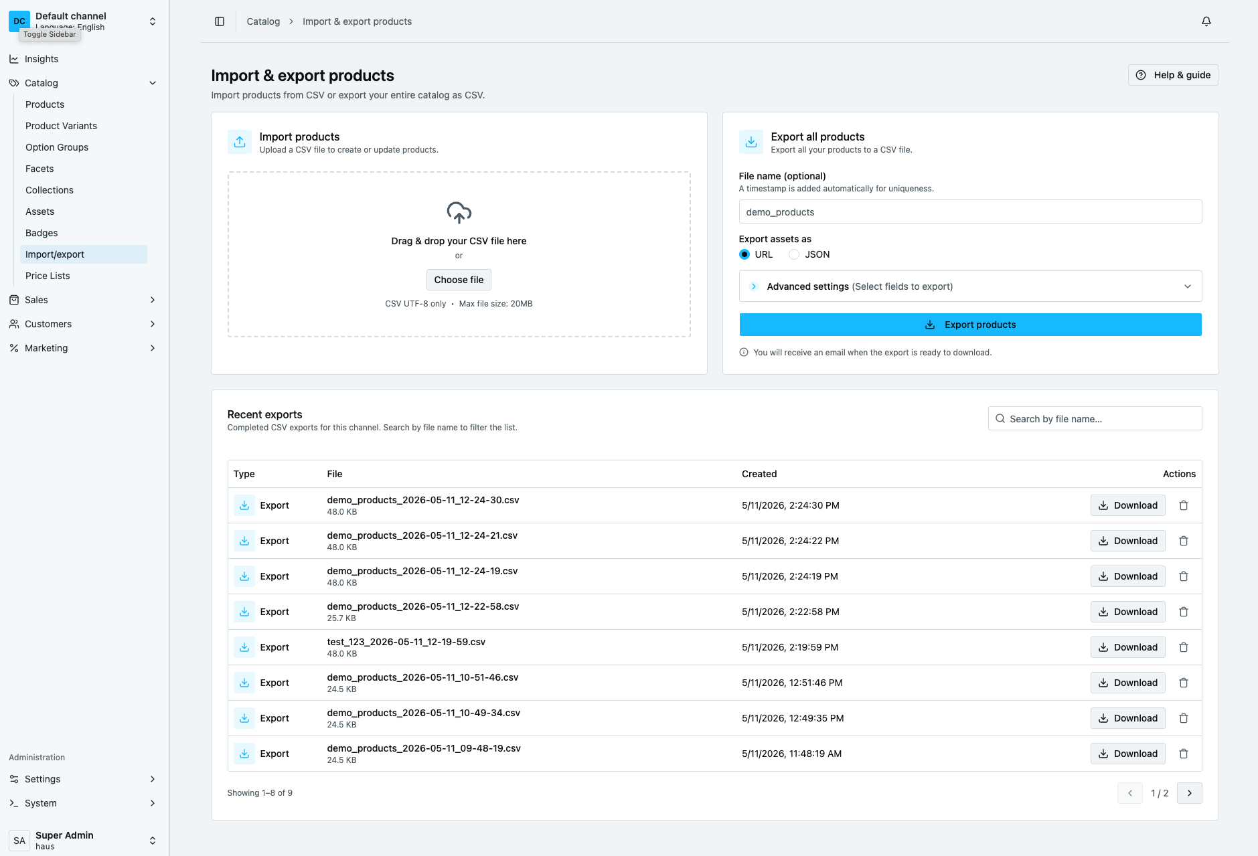
Task: Click the Settings sliders icon
Action: pyautogui.click(x=14, y=779)
